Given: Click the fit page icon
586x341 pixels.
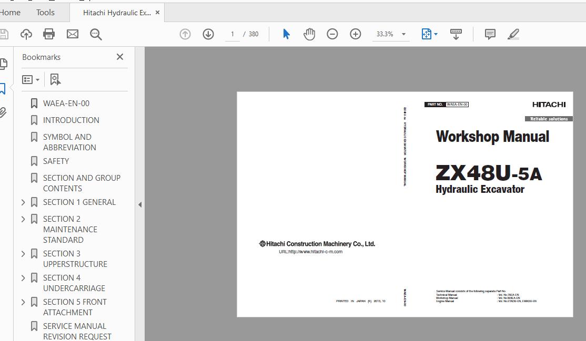Looking at the screenshot, I should coord(427,34).
